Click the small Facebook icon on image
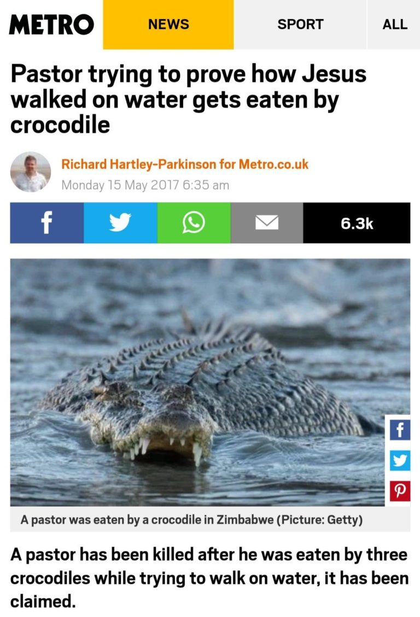420x617 pixels. coord(400,430)
